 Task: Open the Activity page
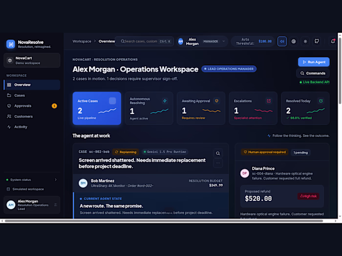32,127
